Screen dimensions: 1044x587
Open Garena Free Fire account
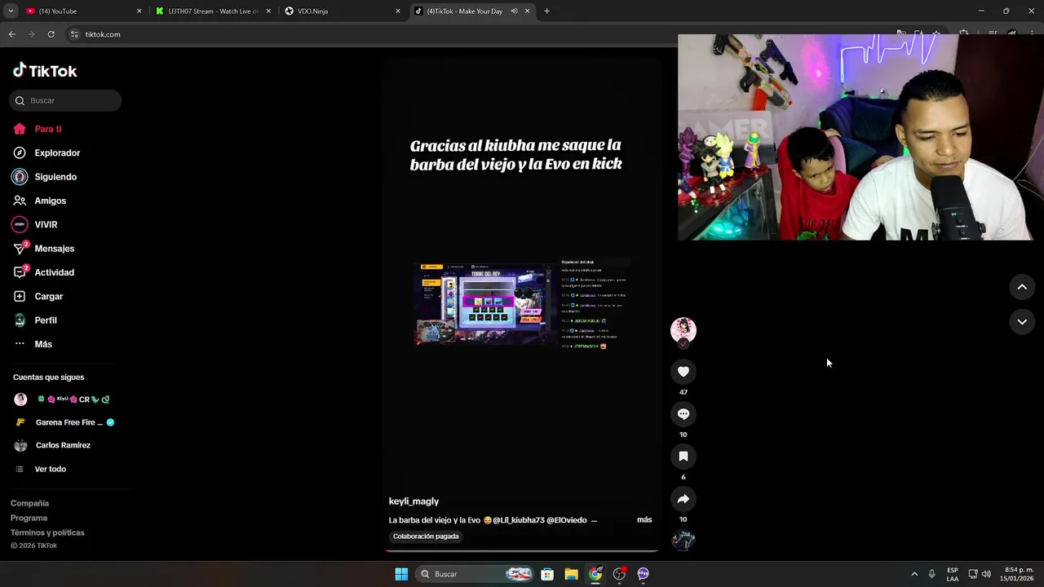pos(64,422)
